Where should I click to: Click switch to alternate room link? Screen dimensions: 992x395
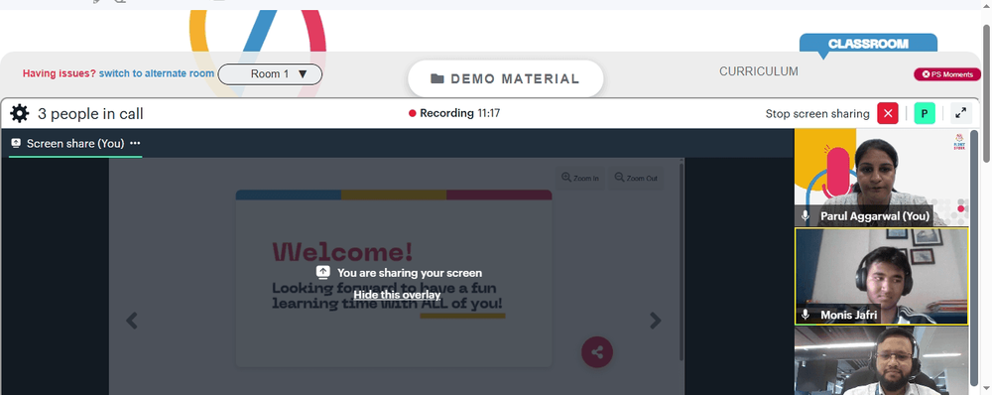[x=157, y=73]
